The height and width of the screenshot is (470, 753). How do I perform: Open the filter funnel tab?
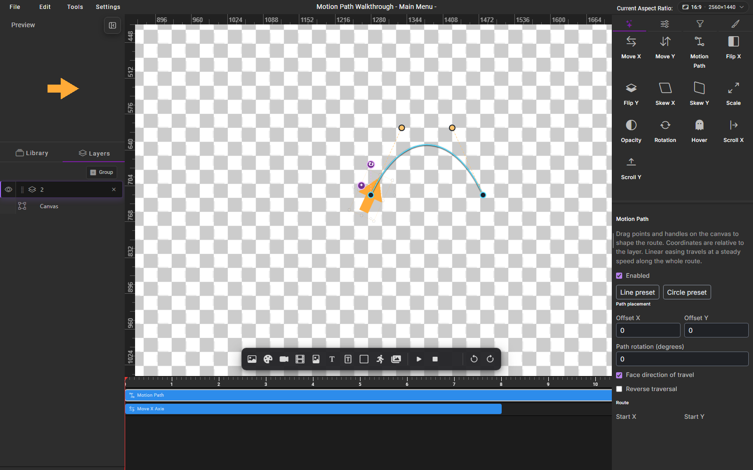pyautogui.click(x=700, y=23)
